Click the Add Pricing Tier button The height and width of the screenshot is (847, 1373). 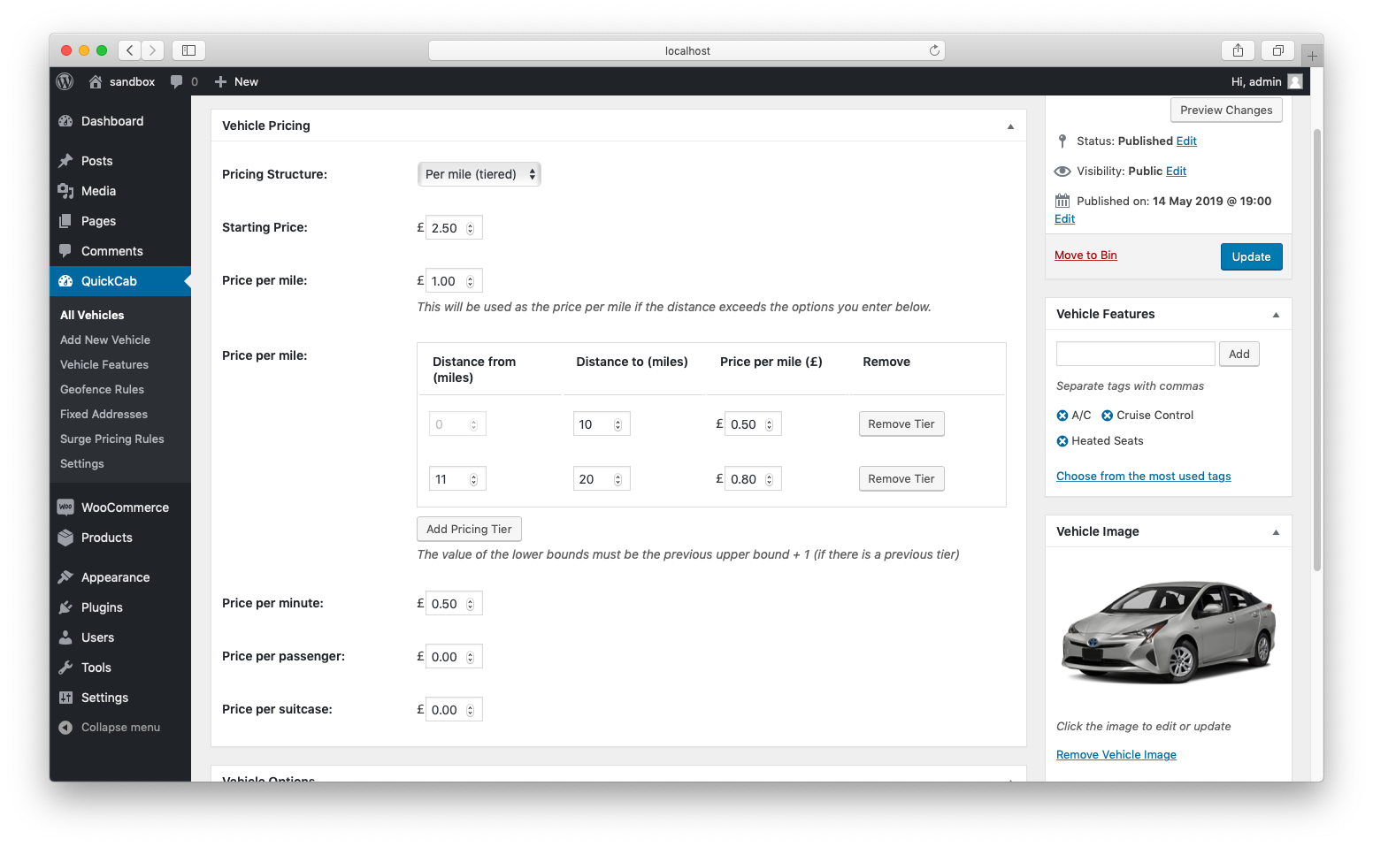[469, 529]
